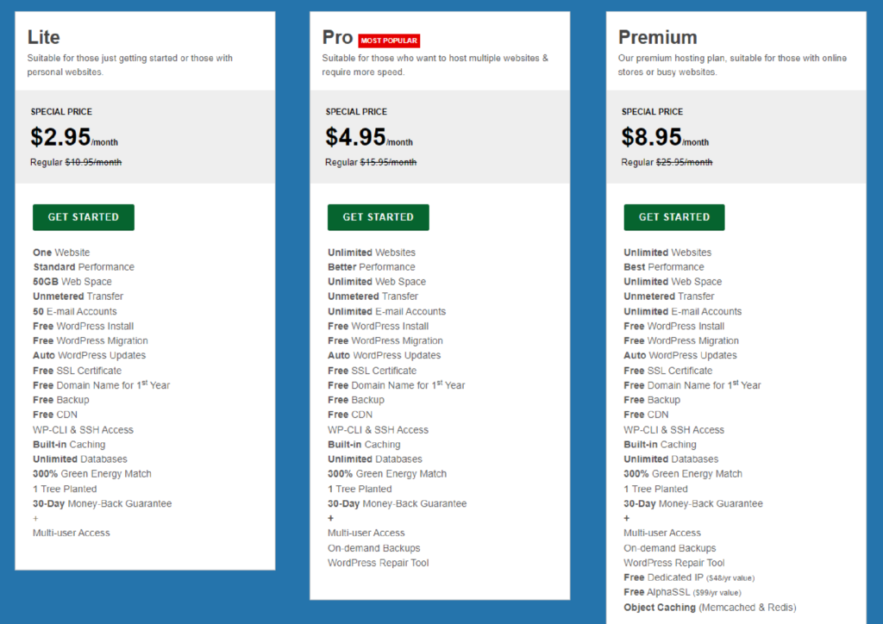Click On-demand Backups in the Premium column
This screenshot has width=883, height=624.
tap(669, 547)
